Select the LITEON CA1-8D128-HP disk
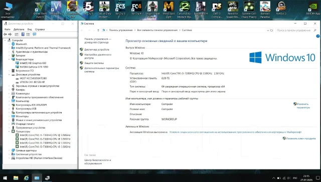Viewport: 321px width, 182px height. tap(32, 82)
